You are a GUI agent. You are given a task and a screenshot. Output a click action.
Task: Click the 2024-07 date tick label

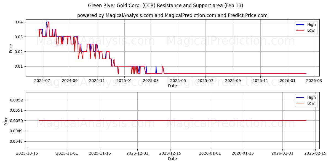[x=42, y=81]
